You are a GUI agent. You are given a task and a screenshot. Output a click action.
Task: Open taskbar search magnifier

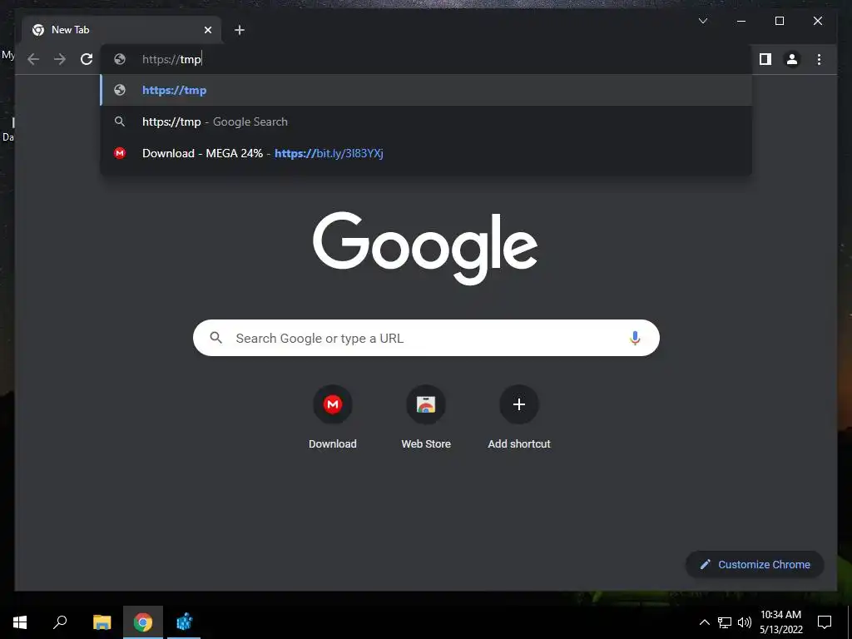tap(60, 622)
